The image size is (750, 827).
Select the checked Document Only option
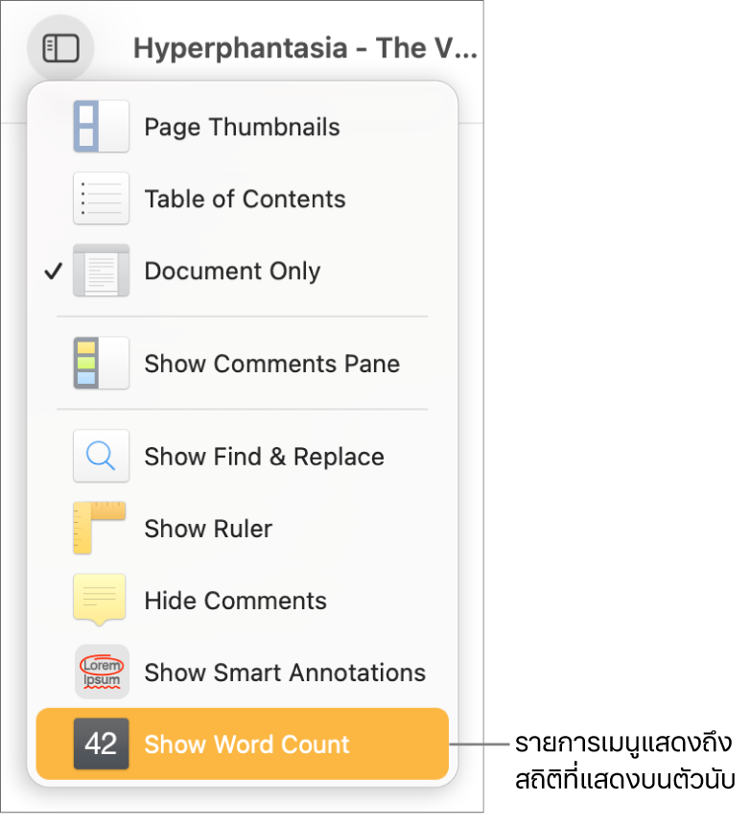tap(232, 271)
